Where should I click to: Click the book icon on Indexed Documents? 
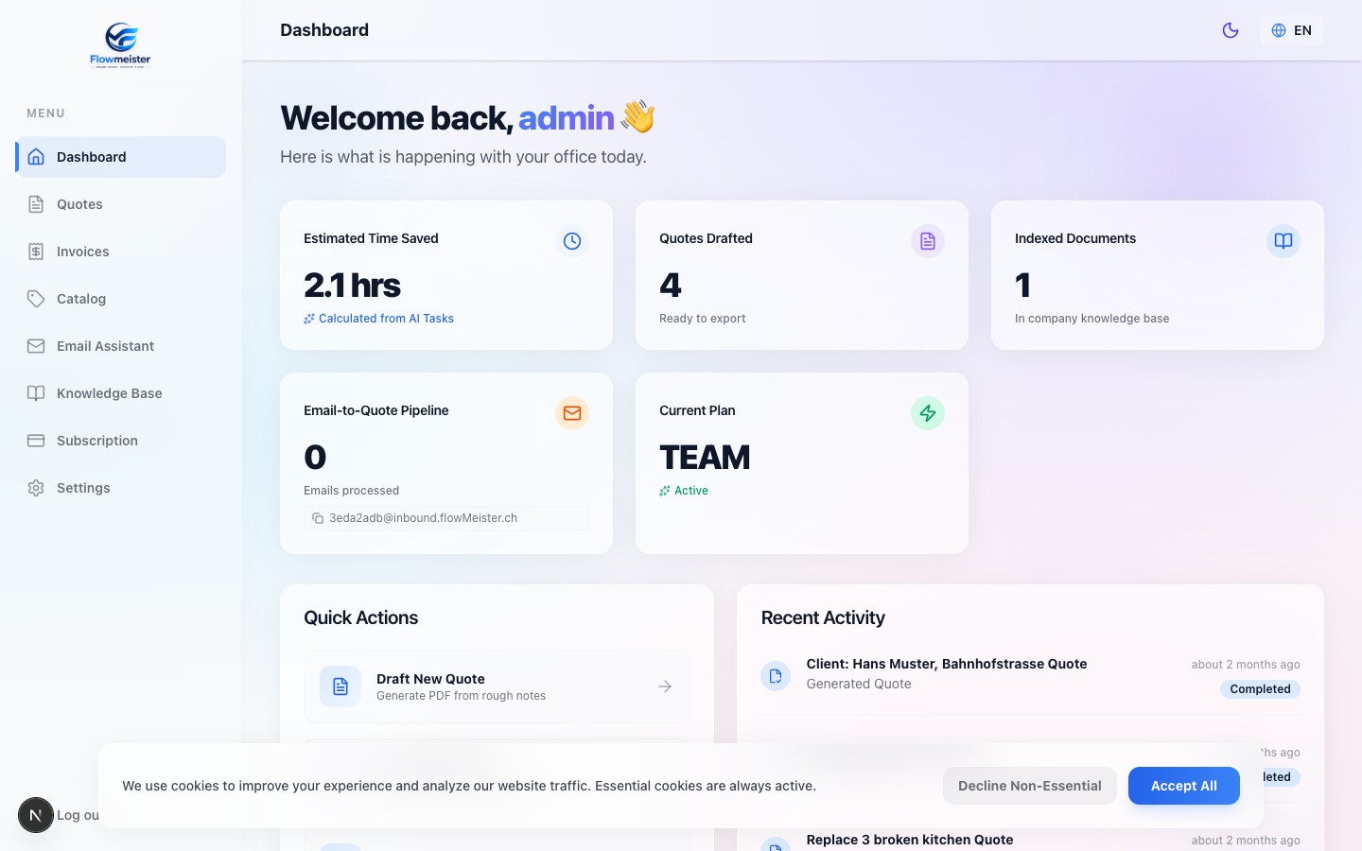1283,241
